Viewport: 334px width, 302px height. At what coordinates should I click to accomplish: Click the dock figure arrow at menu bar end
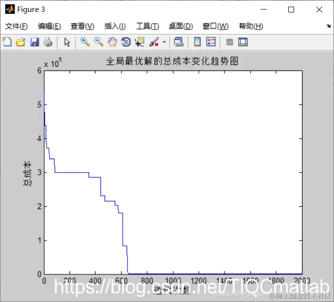pos(328,26)
